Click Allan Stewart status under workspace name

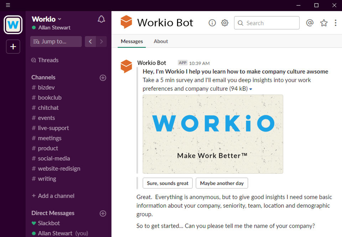(x=51, y=28)
